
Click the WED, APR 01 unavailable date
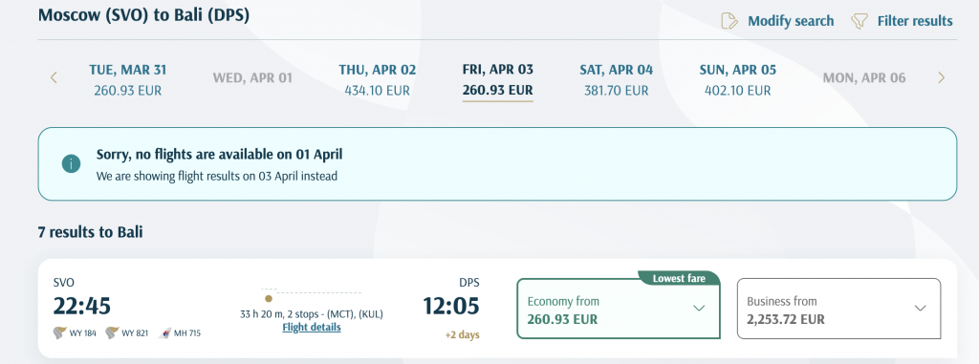(252, 78)
